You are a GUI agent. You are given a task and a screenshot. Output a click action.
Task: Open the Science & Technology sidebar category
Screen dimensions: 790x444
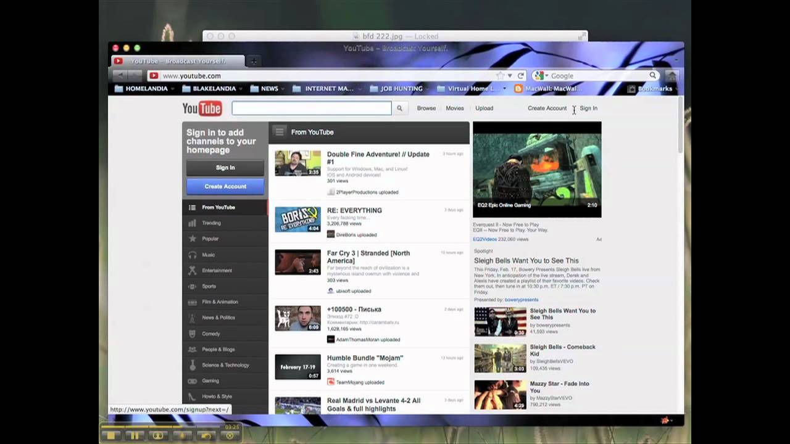pos(225,365)
